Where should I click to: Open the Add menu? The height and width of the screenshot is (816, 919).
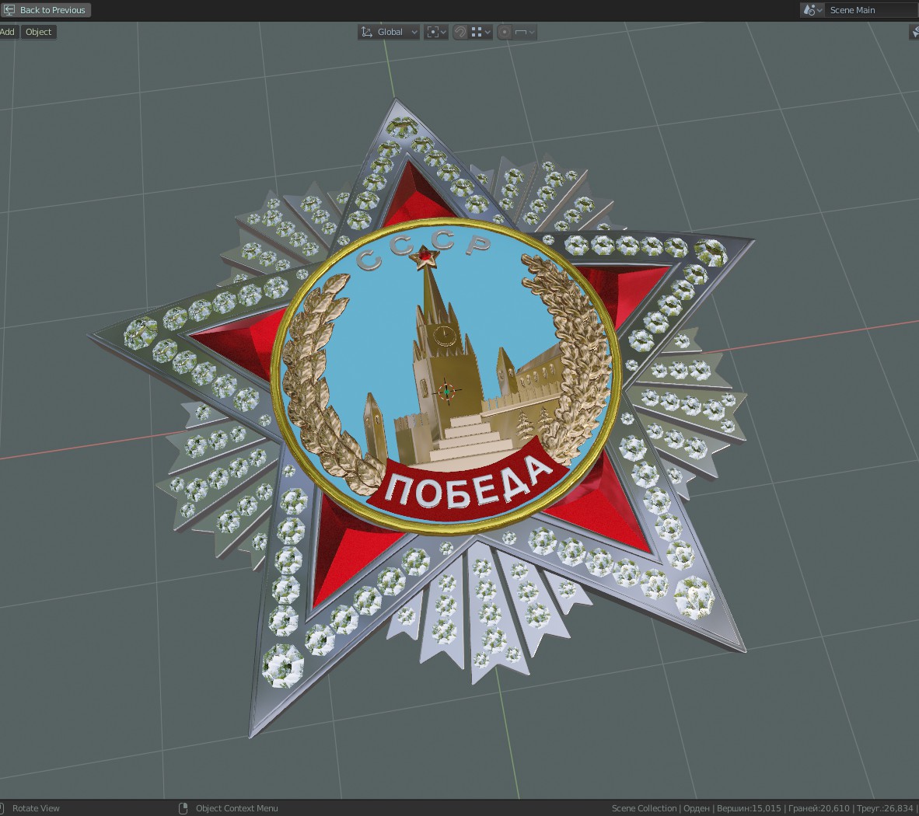tap(8, 32)
